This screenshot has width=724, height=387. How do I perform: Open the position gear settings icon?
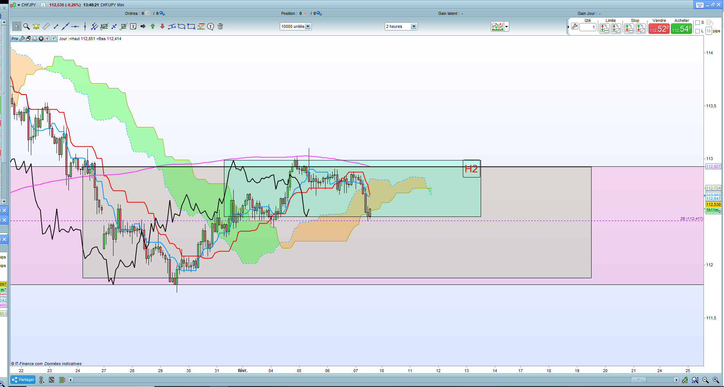319,13
